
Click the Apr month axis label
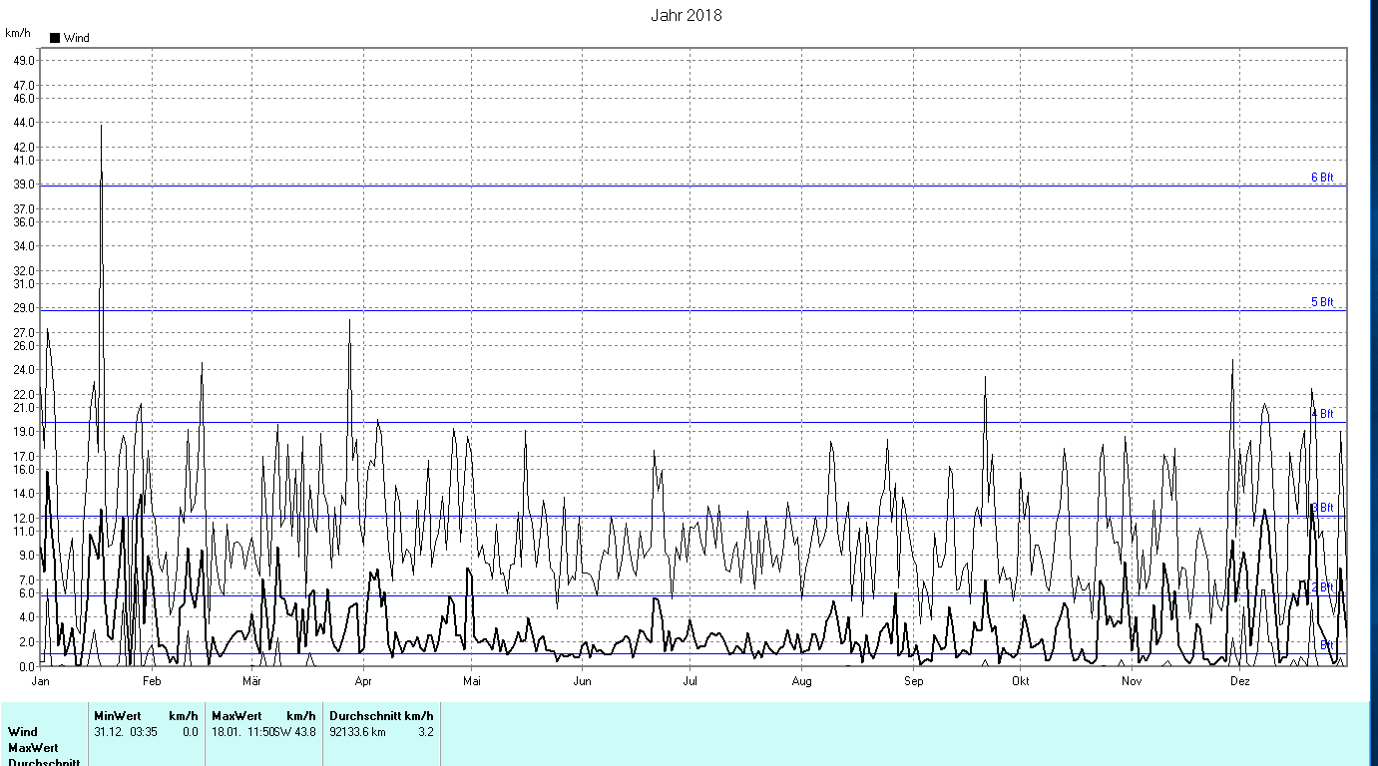363,681
